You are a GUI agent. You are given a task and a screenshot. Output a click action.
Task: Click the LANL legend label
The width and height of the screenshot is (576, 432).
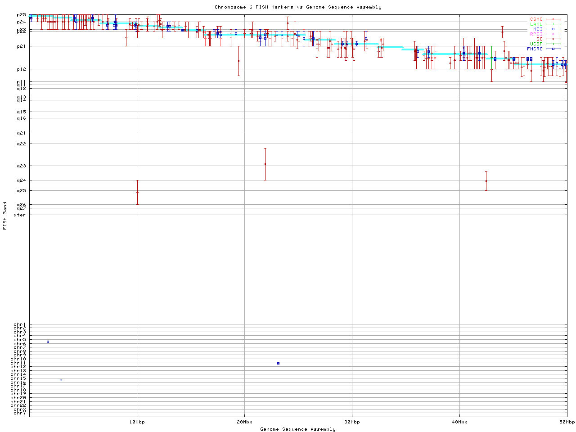click(x=536, y=24)
